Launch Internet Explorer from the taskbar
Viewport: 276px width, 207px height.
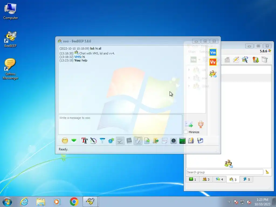pos(24,202)
